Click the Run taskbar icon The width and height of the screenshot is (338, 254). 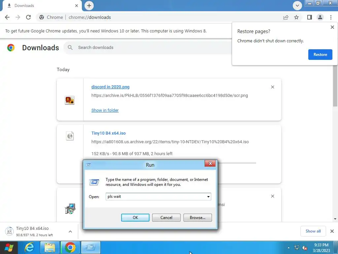[x=91, y=247]
